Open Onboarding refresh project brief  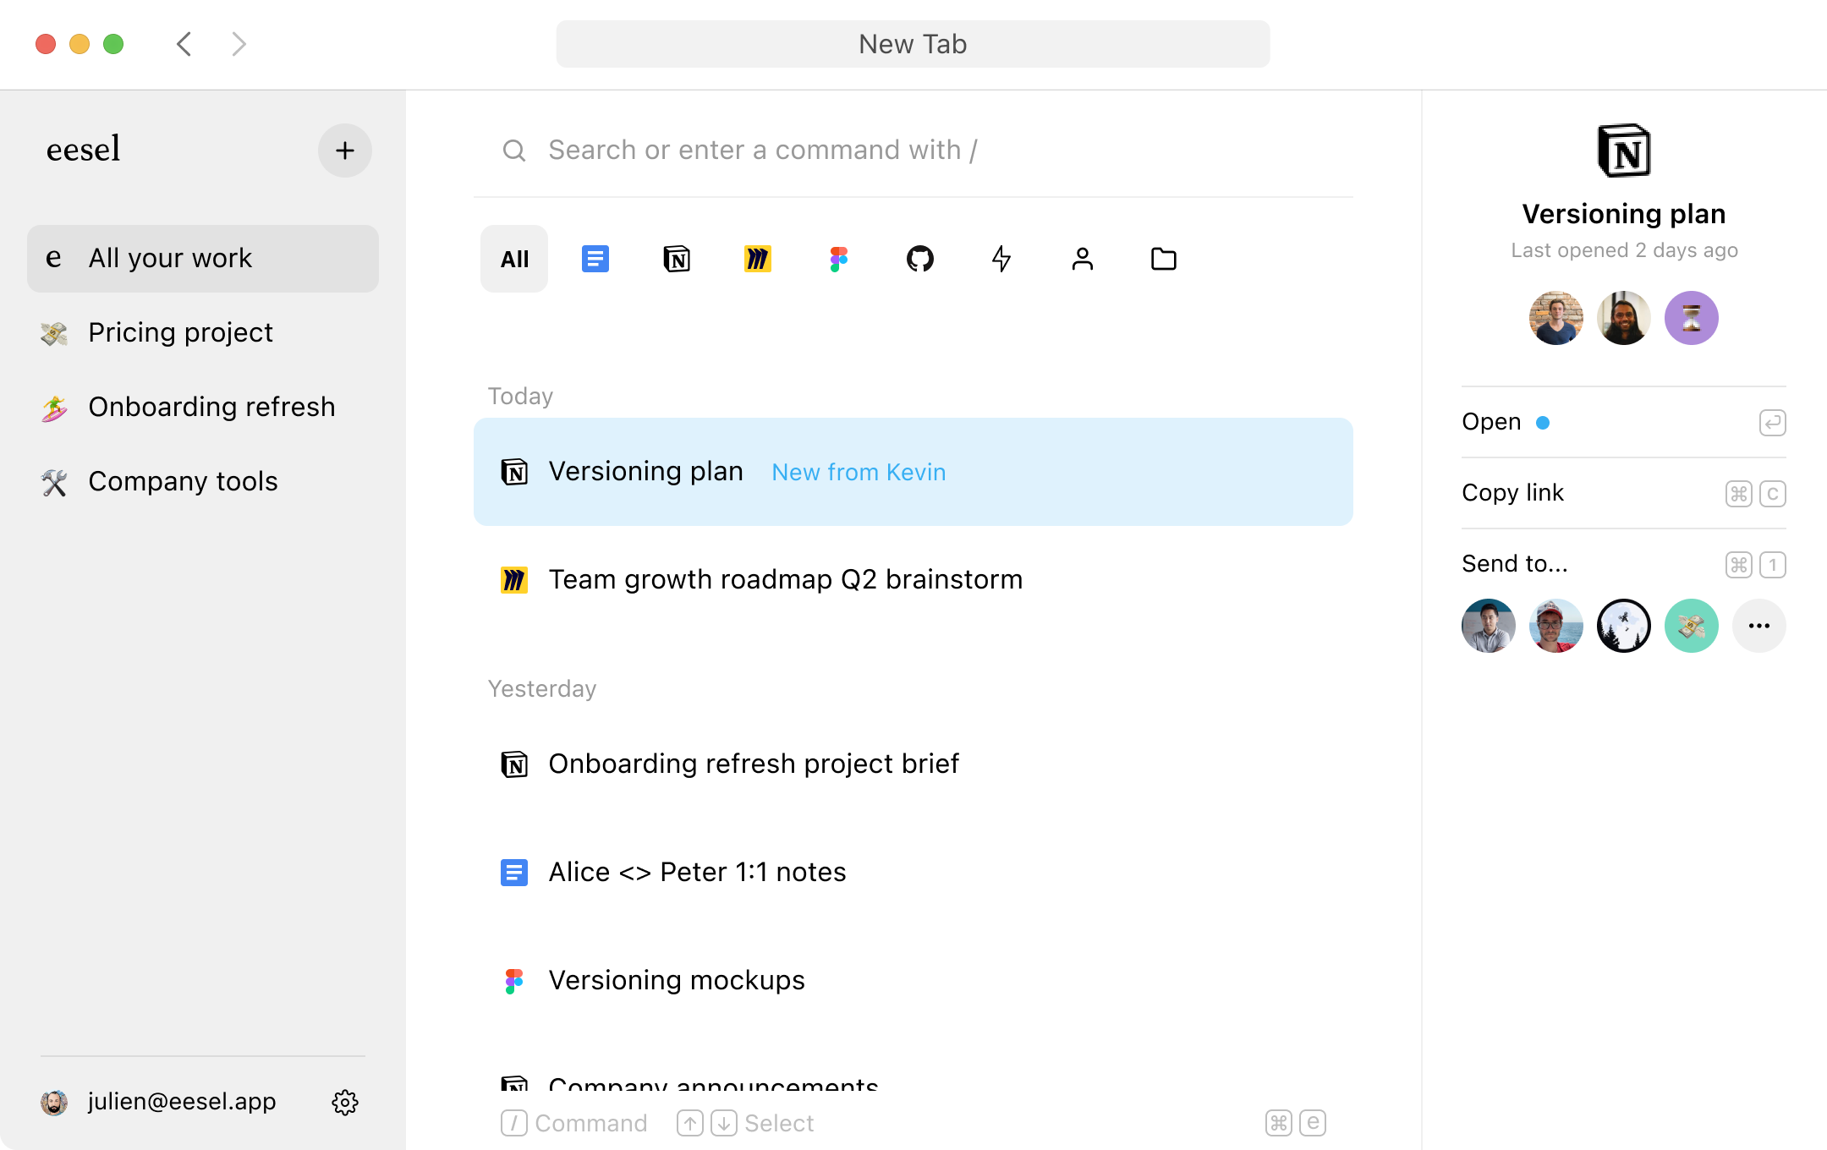click(913, 764)
